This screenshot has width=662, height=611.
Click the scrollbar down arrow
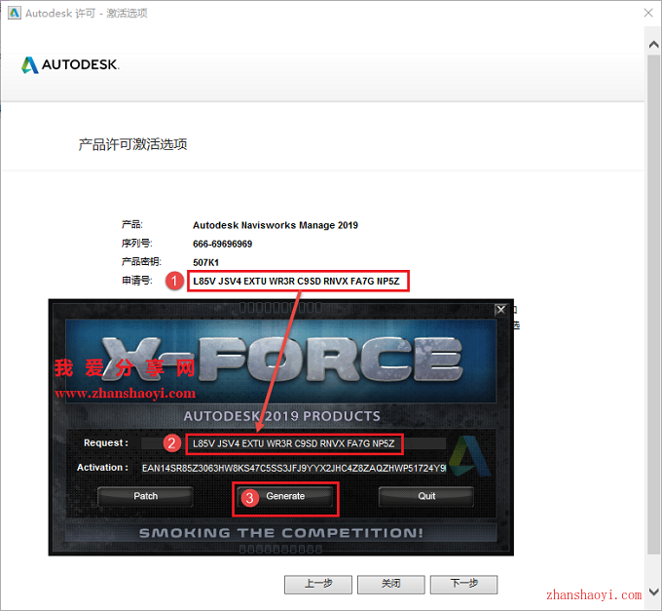tap(653, 592)
